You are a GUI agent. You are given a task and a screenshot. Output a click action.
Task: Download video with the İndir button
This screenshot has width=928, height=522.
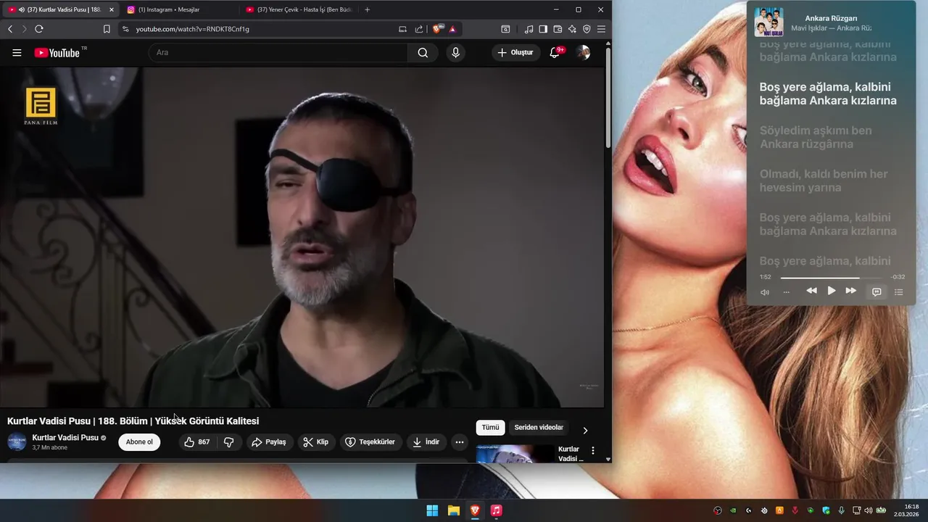click(426, 442)
